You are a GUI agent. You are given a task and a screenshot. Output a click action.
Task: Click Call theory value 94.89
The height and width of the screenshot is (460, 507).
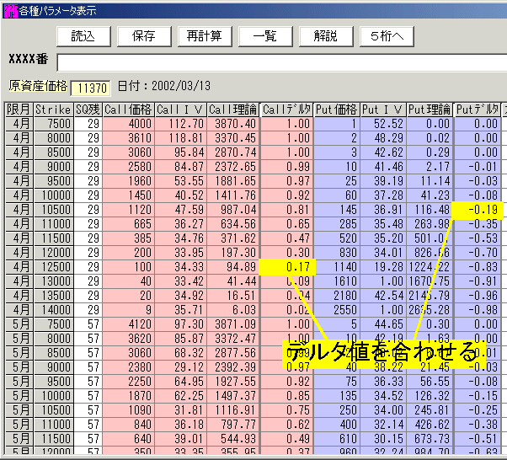(232, 267)
